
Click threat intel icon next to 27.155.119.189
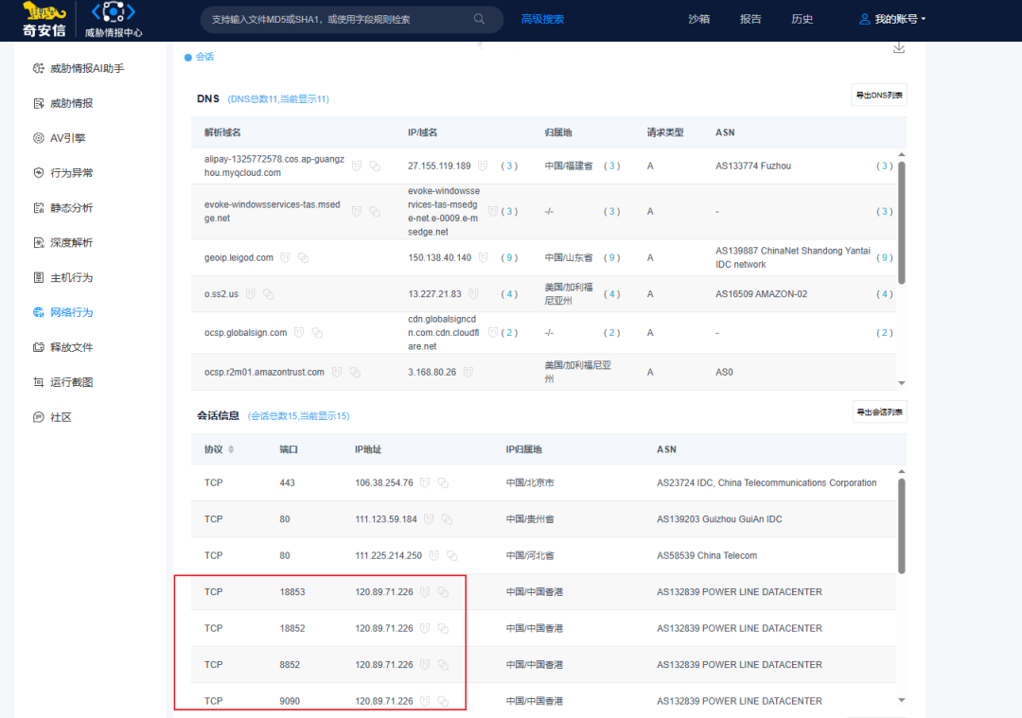click(x=483, y=166)
